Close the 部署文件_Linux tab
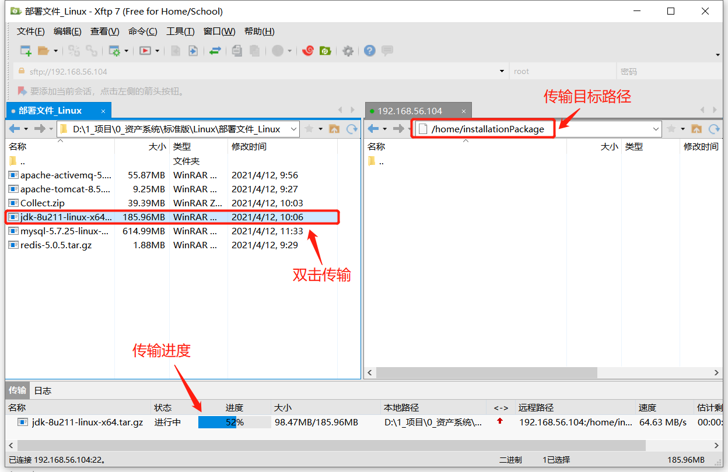The height and width of the screenshot is (472, 728). (103, 111)
